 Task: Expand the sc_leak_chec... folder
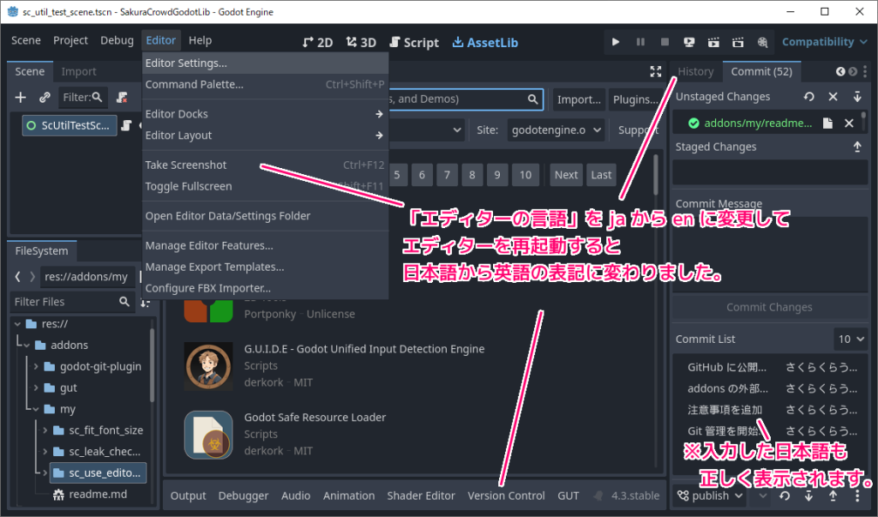tap(45, 452)
